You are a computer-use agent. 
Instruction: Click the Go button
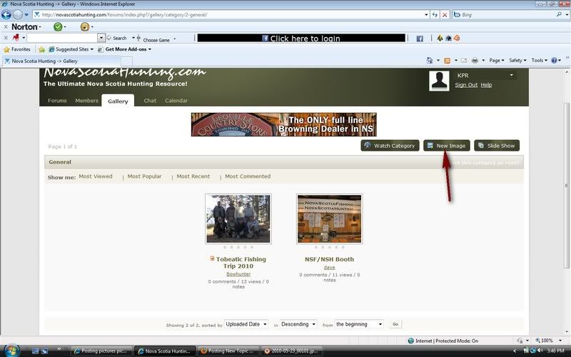[x=395, y=324]
